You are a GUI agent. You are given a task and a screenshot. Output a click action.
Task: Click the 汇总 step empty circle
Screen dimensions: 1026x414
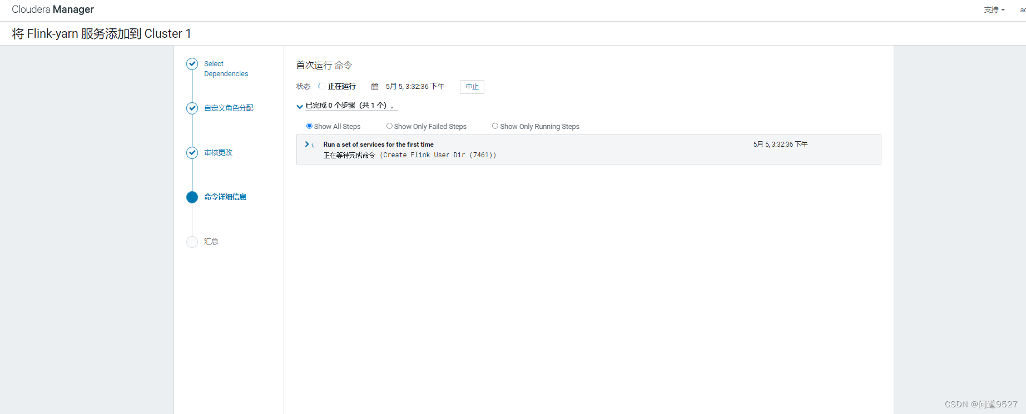(x=192, y=242)
